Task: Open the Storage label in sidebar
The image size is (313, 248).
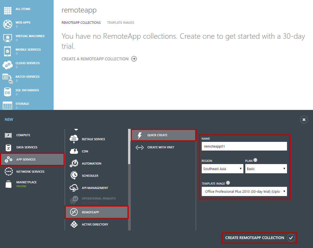Action: [22, 104]
